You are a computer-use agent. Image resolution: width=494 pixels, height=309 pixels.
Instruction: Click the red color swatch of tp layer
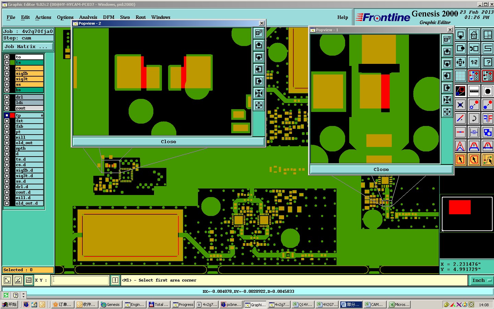[12, 115]
